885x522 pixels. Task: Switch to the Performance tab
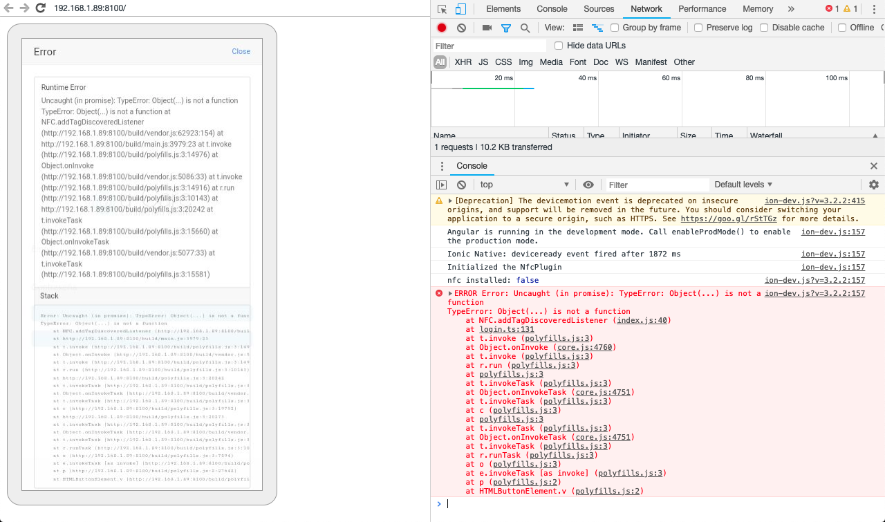tap(702, 9)
